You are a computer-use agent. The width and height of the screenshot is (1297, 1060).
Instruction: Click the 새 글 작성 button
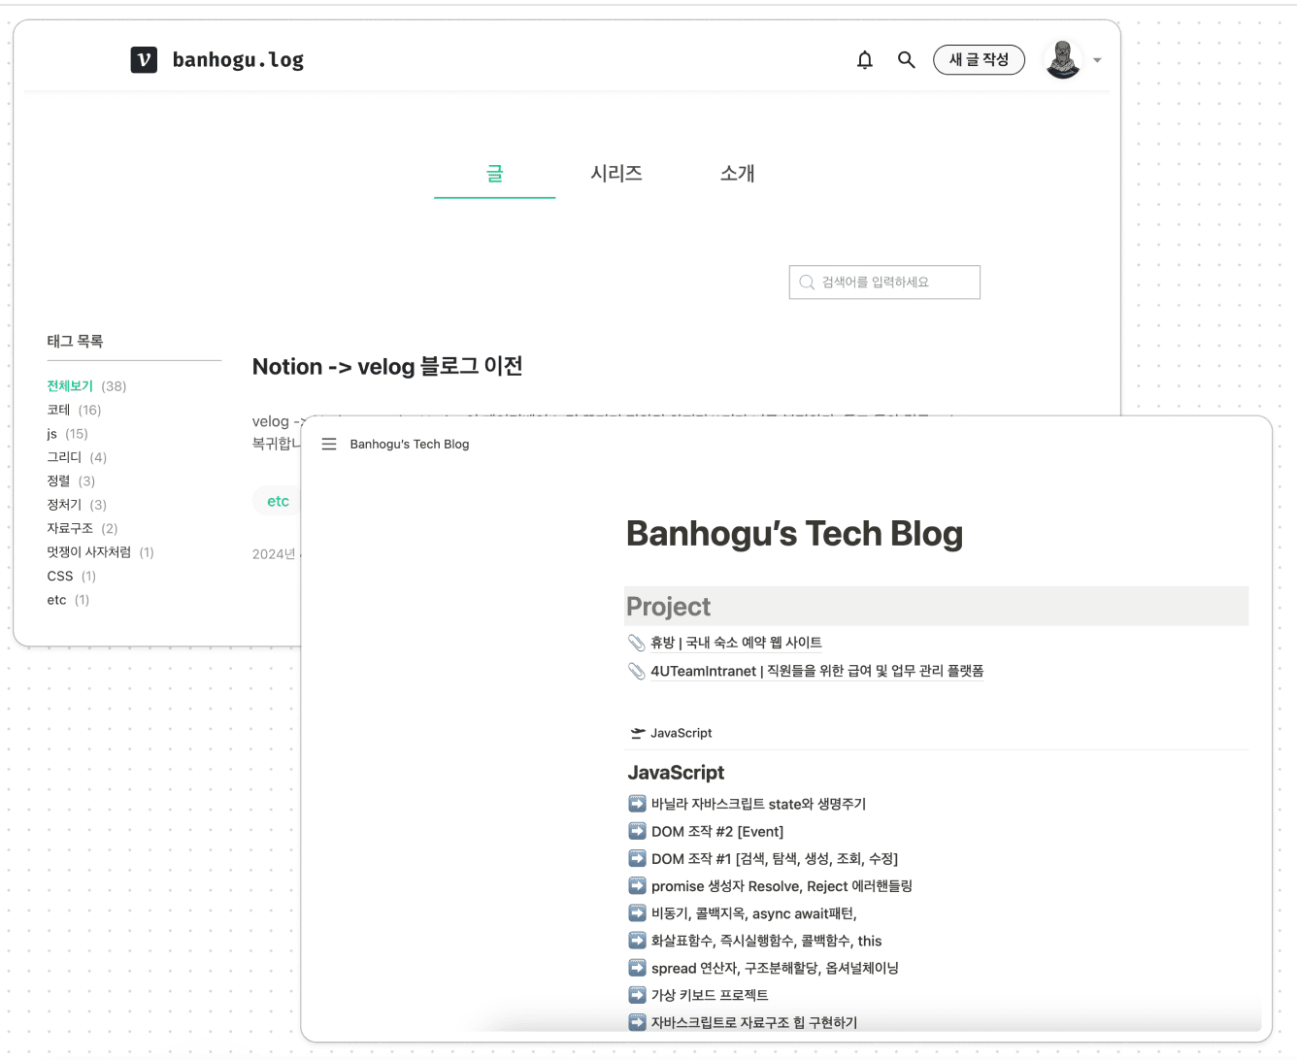click(979, 60)
